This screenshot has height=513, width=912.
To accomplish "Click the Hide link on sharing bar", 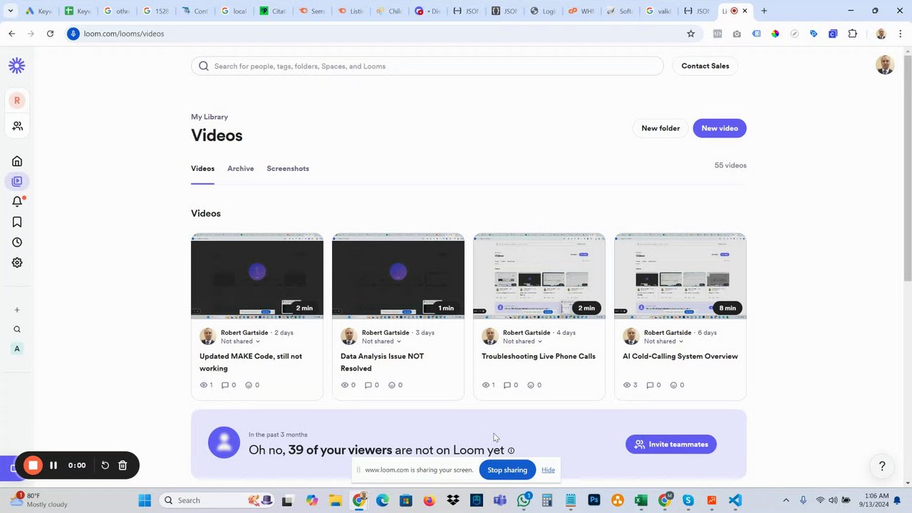I will 548,470.
